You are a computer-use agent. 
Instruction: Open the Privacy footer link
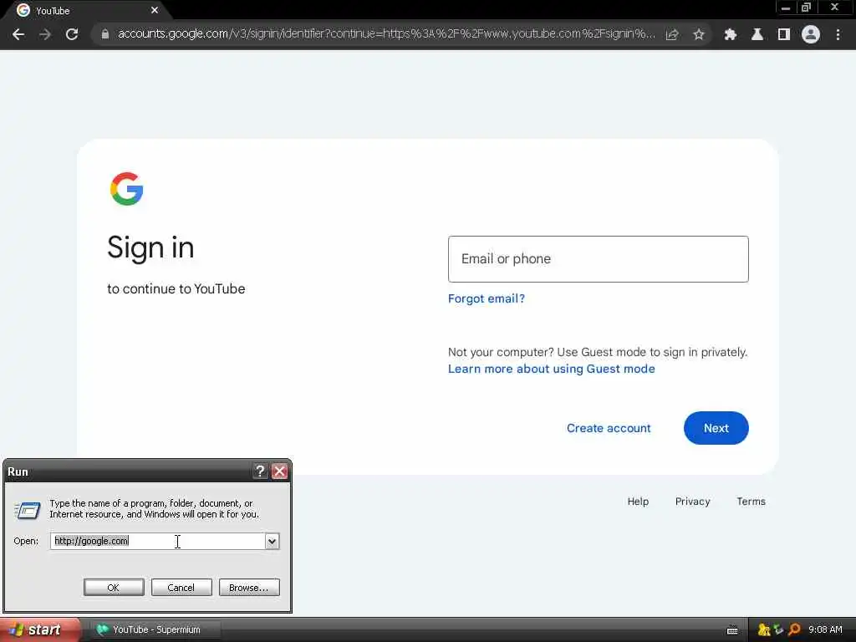(x=692, y=502)
